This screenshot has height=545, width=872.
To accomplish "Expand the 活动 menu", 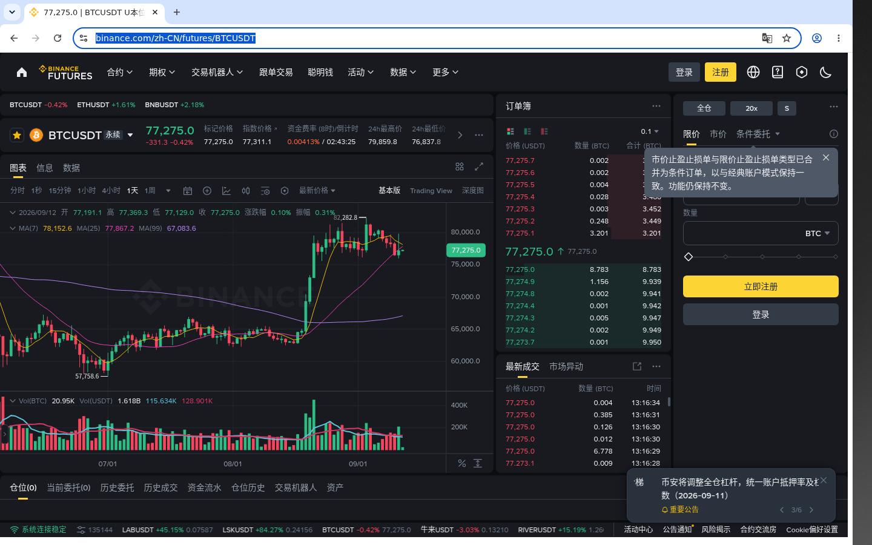I will pos(361,72).
